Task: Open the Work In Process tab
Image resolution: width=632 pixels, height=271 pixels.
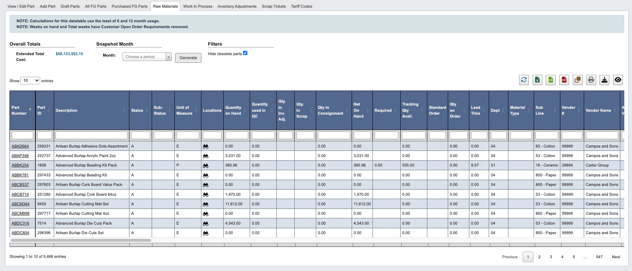Action: [x=198, y=6]
